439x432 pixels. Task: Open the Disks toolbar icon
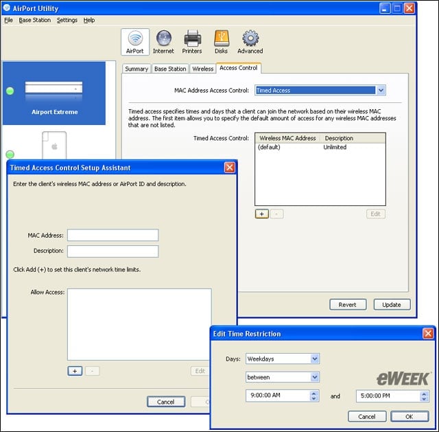(221, 42)
